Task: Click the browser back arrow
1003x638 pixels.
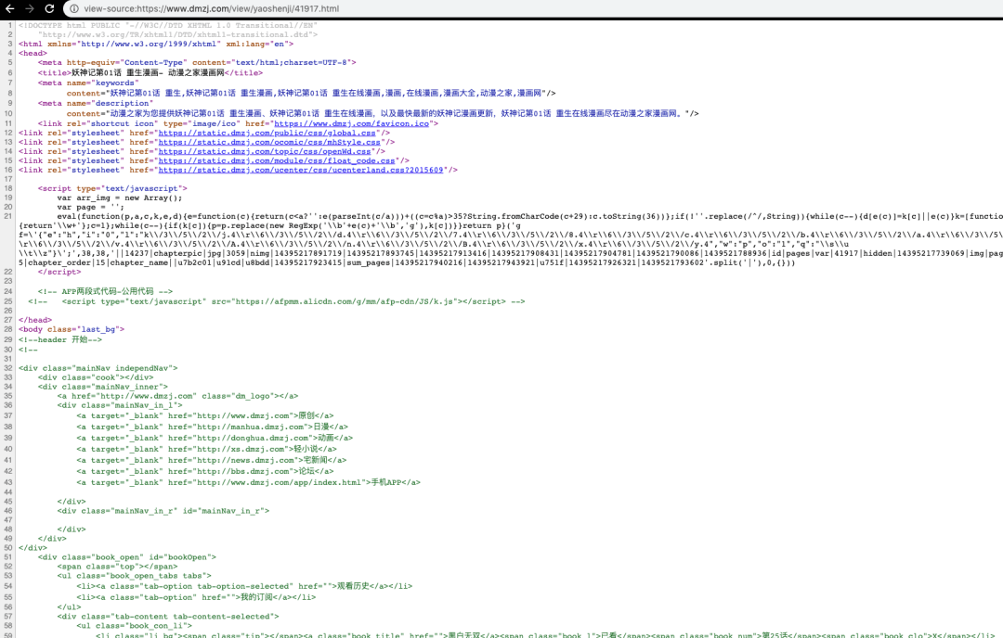Action: [x=9, y=8]
